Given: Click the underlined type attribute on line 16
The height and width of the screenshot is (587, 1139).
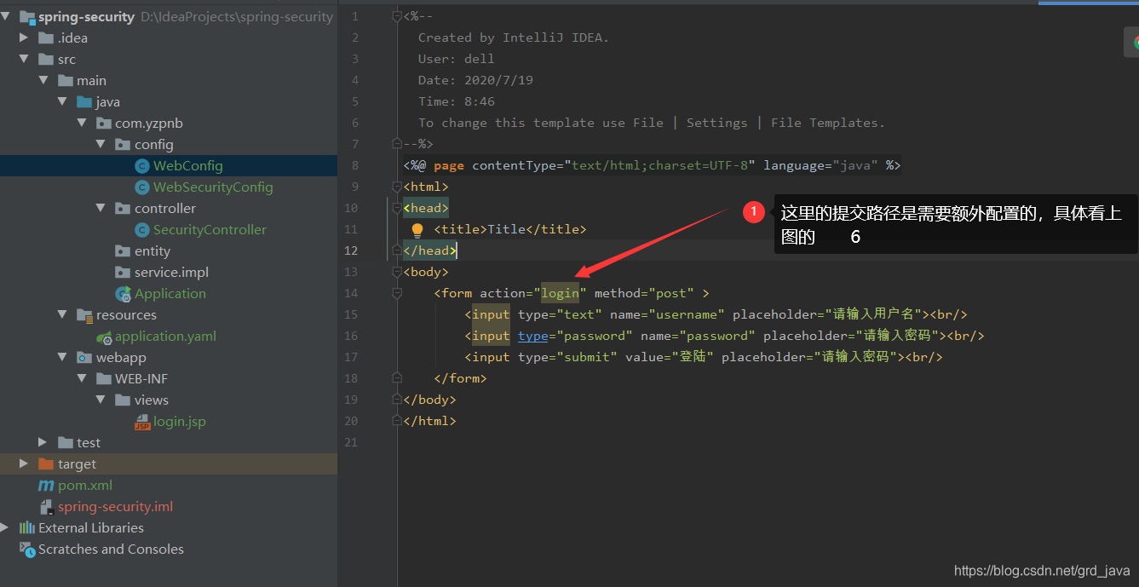Looking at the screenshot, I should (533, 336).
